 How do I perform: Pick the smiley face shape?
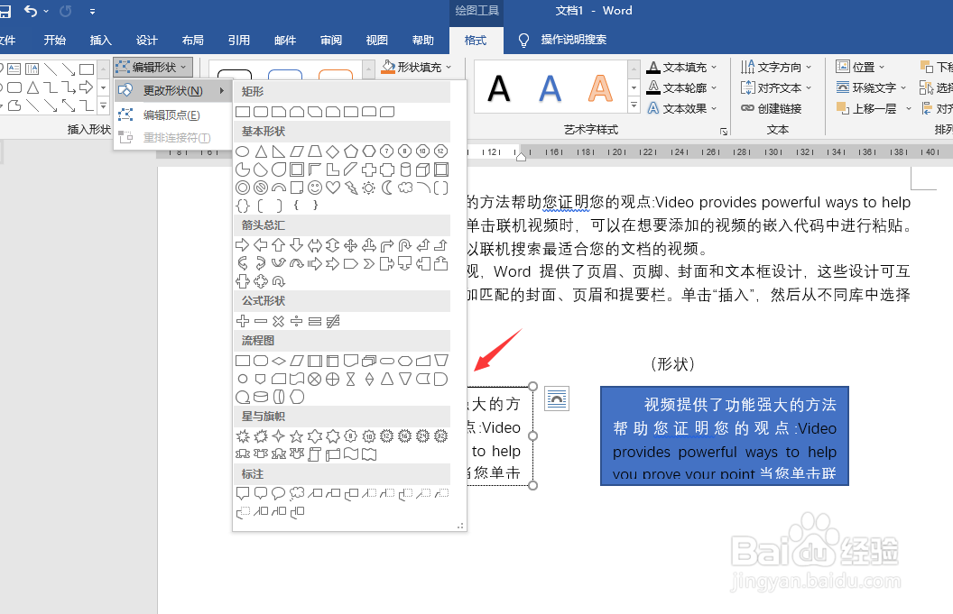(315, 188)
